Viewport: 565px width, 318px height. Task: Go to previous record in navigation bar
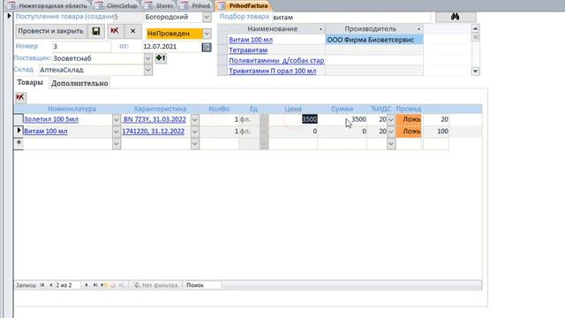[x=51, y=285]
